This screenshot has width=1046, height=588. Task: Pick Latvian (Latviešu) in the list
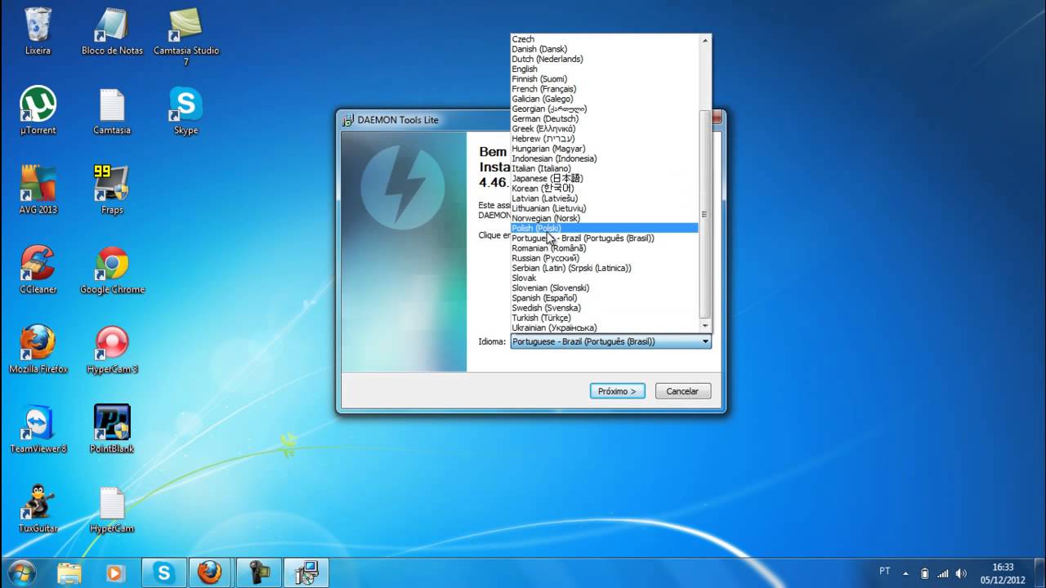point(605,198)
